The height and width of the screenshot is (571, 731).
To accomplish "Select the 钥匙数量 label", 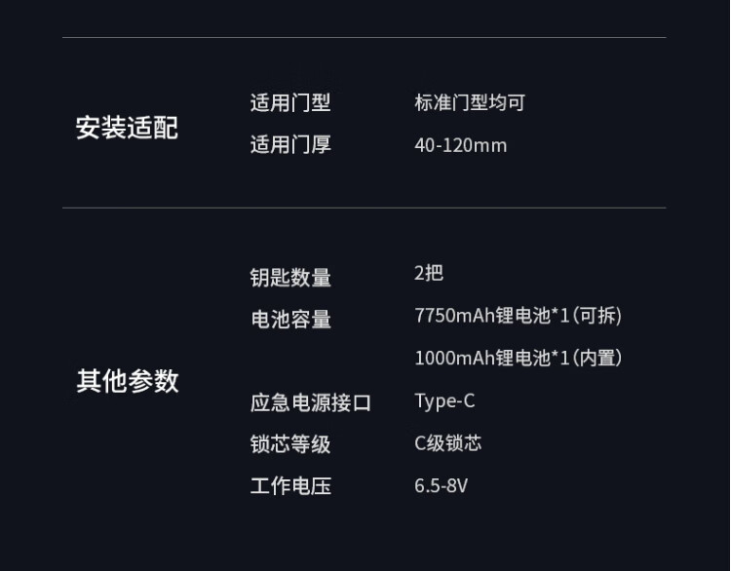I will pyautogui.click(x=290, y=278).
